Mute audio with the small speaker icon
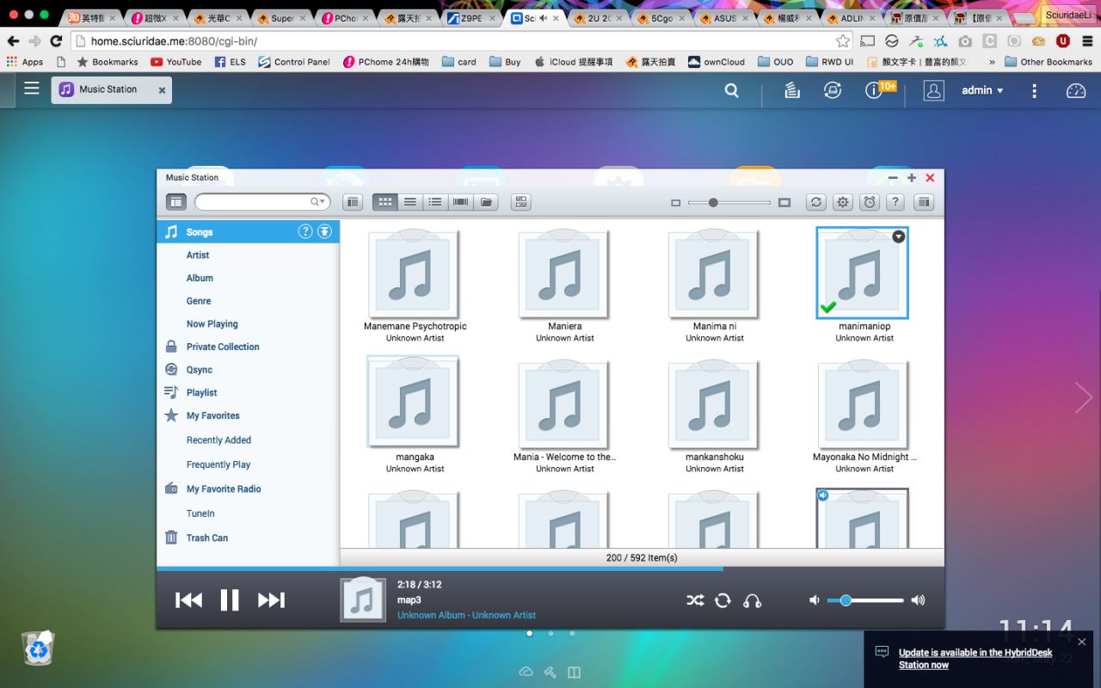Screen dimensions: 1101x688 pyautogui.click(x=815, y=600)
